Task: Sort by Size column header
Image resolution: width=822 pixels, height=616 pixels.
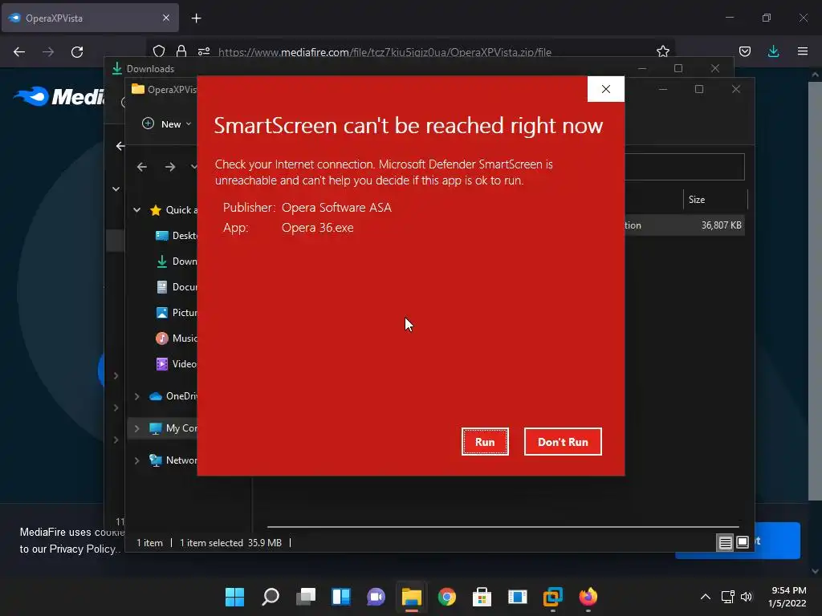Action: [x=715, y=200]
